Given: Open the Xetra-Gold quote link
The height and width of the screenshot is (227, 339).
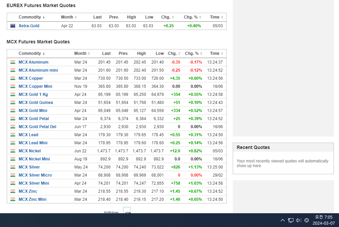Looking at the screenshot, I should click(x=29, y=26).
